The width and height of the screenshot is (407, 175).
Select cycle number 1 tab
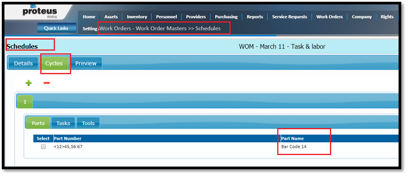click(25, 102)
